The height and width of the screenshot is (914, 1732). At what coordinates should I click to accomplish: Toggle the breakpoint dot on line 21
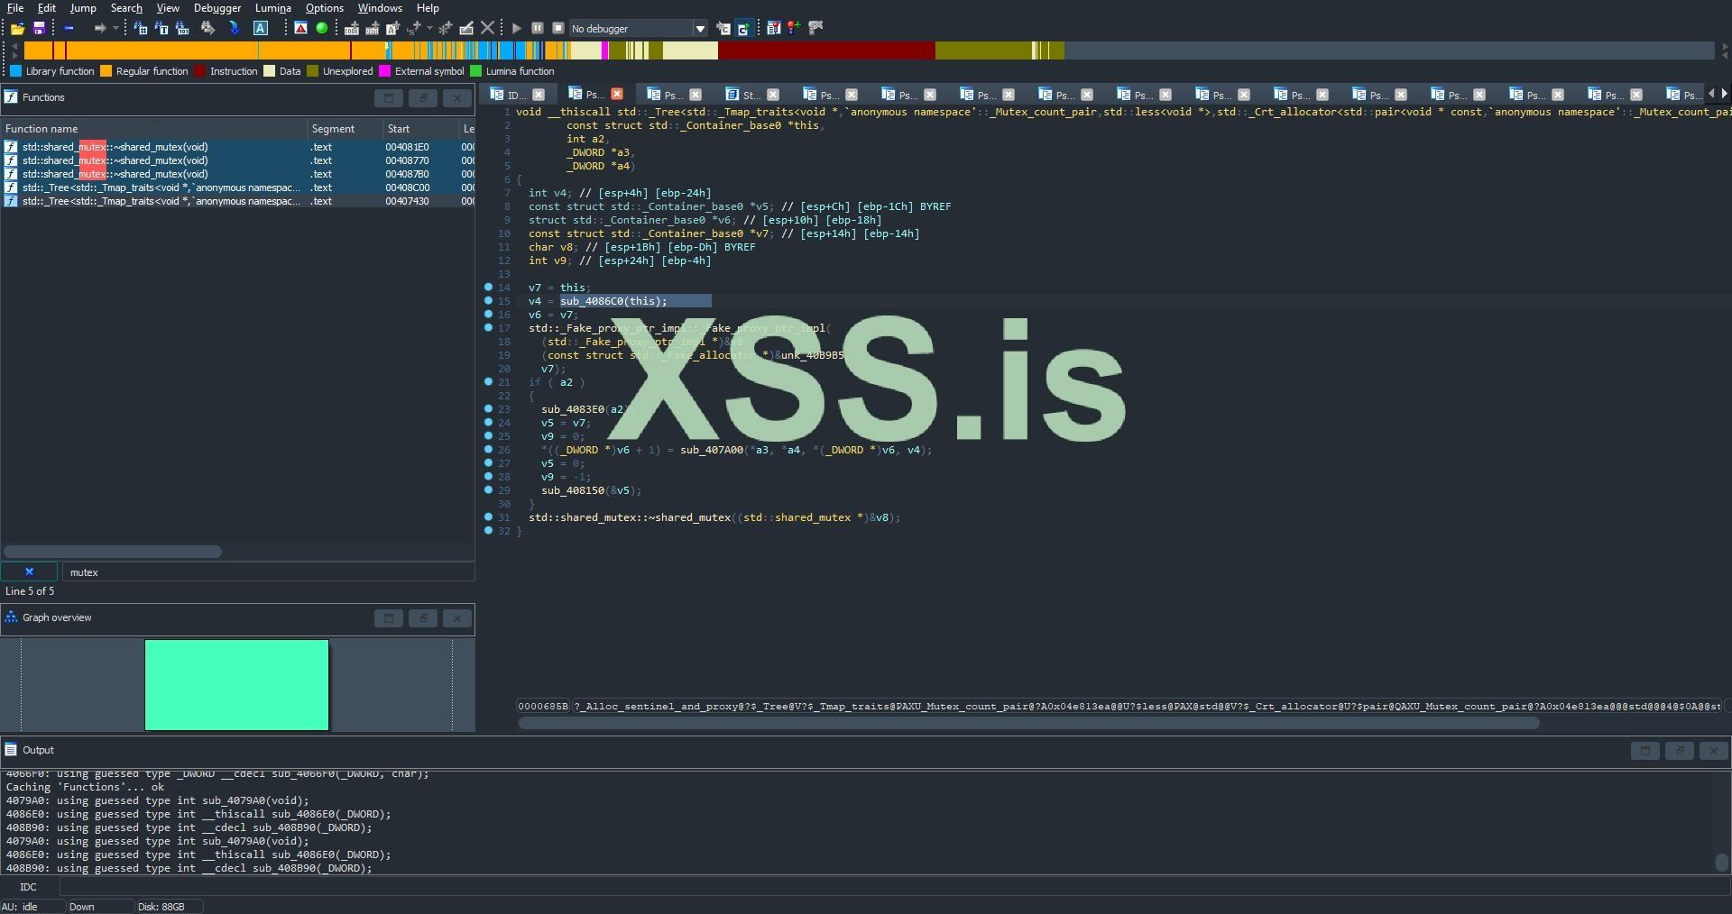488,382
